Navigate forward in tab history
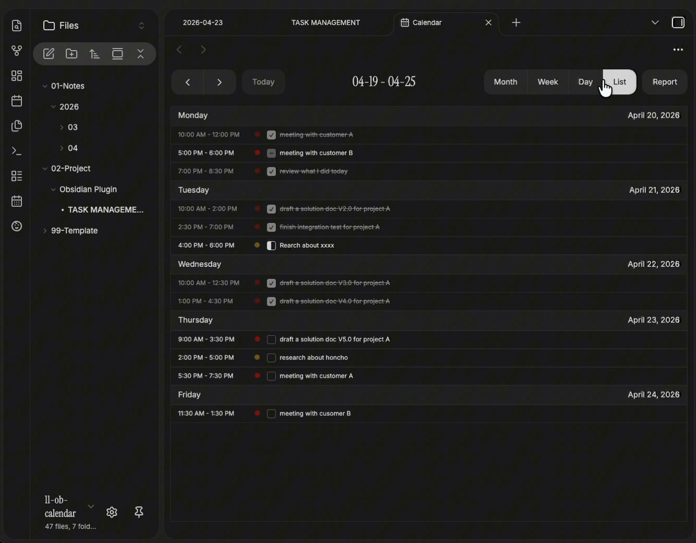The height and width of the screenshot is (543, 696). click(x=203, y=49)
